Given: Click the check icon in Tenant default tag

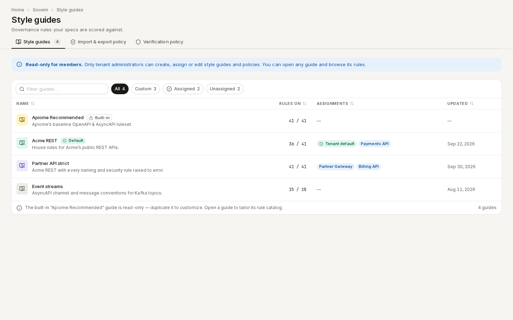Looking at the screenshot, I should click(321, 144).
